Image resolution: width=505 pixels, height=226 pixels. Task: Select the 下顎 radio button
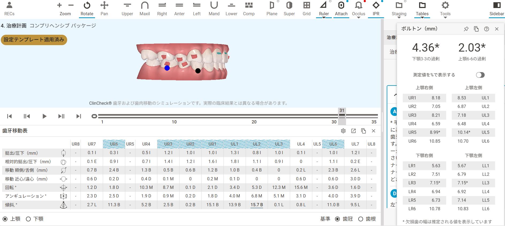[28, 219]
